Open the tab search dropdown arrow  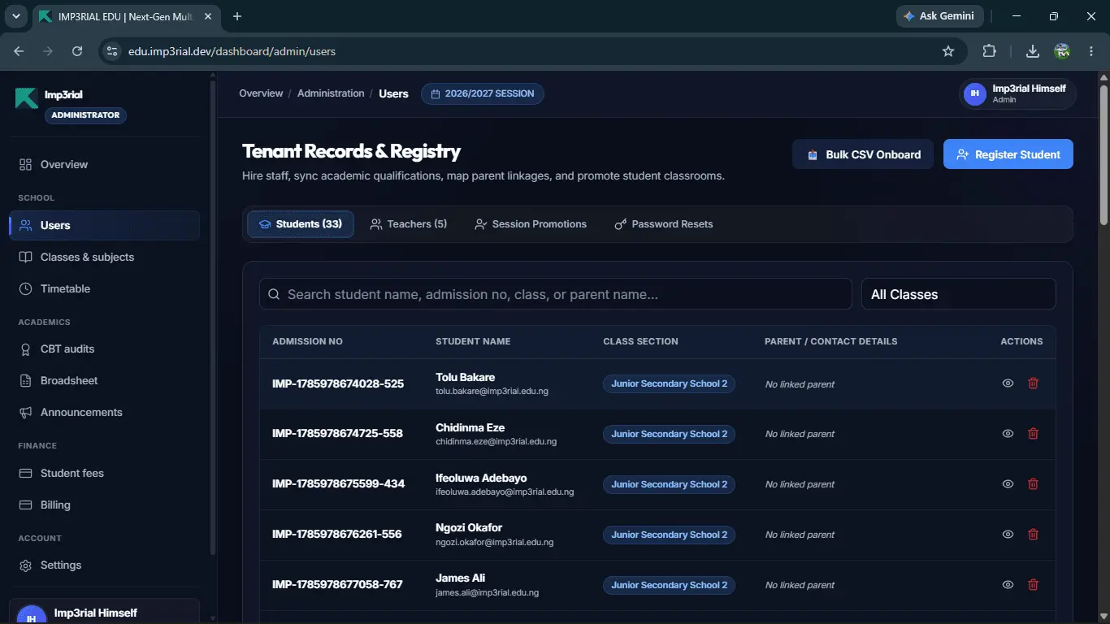[15, 16]
